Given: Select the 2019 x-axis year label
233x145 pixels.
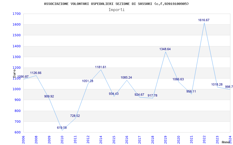Looking at the screenshot, I should tap(165, 139).
